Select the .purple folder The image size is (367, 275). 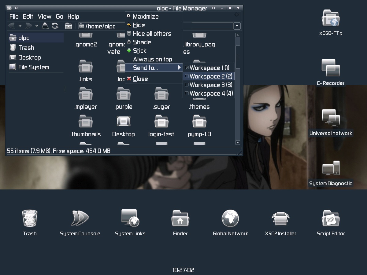click(124, 98)
